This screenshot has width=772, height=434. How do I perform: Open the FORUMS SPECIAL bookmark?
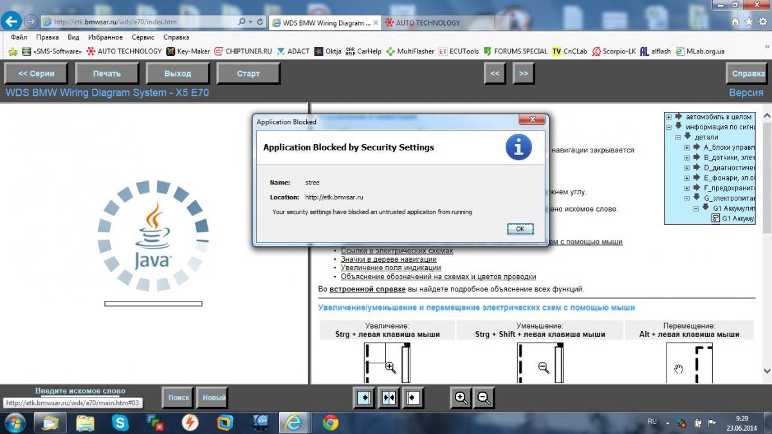[515, 51]
